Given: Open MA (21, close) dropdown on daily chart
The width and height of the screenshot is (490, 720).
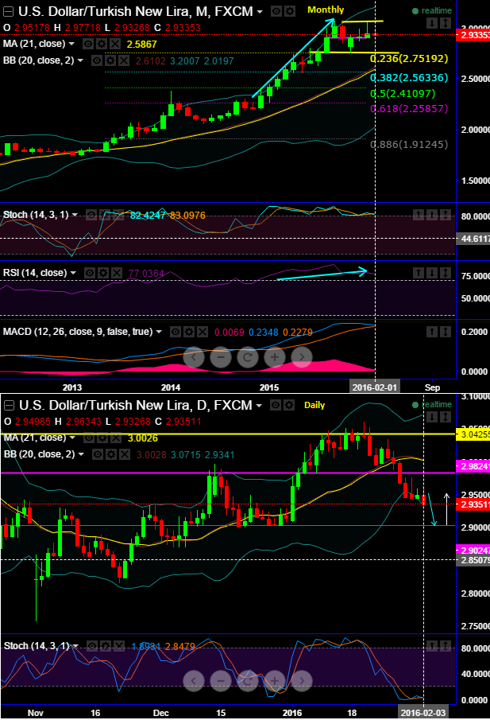Looking at the screenshot, I should point(72,438).
